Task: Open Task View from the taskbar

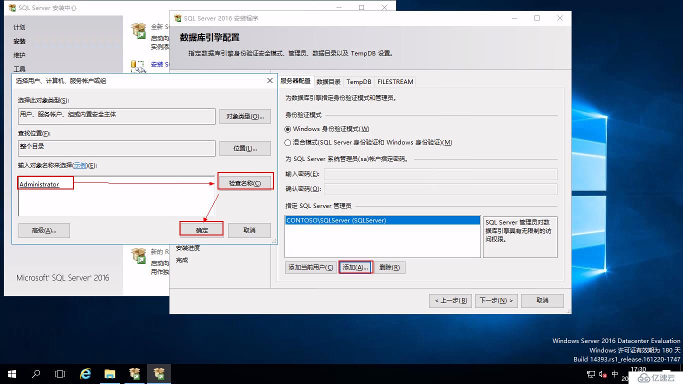Action: pos(60,373)
